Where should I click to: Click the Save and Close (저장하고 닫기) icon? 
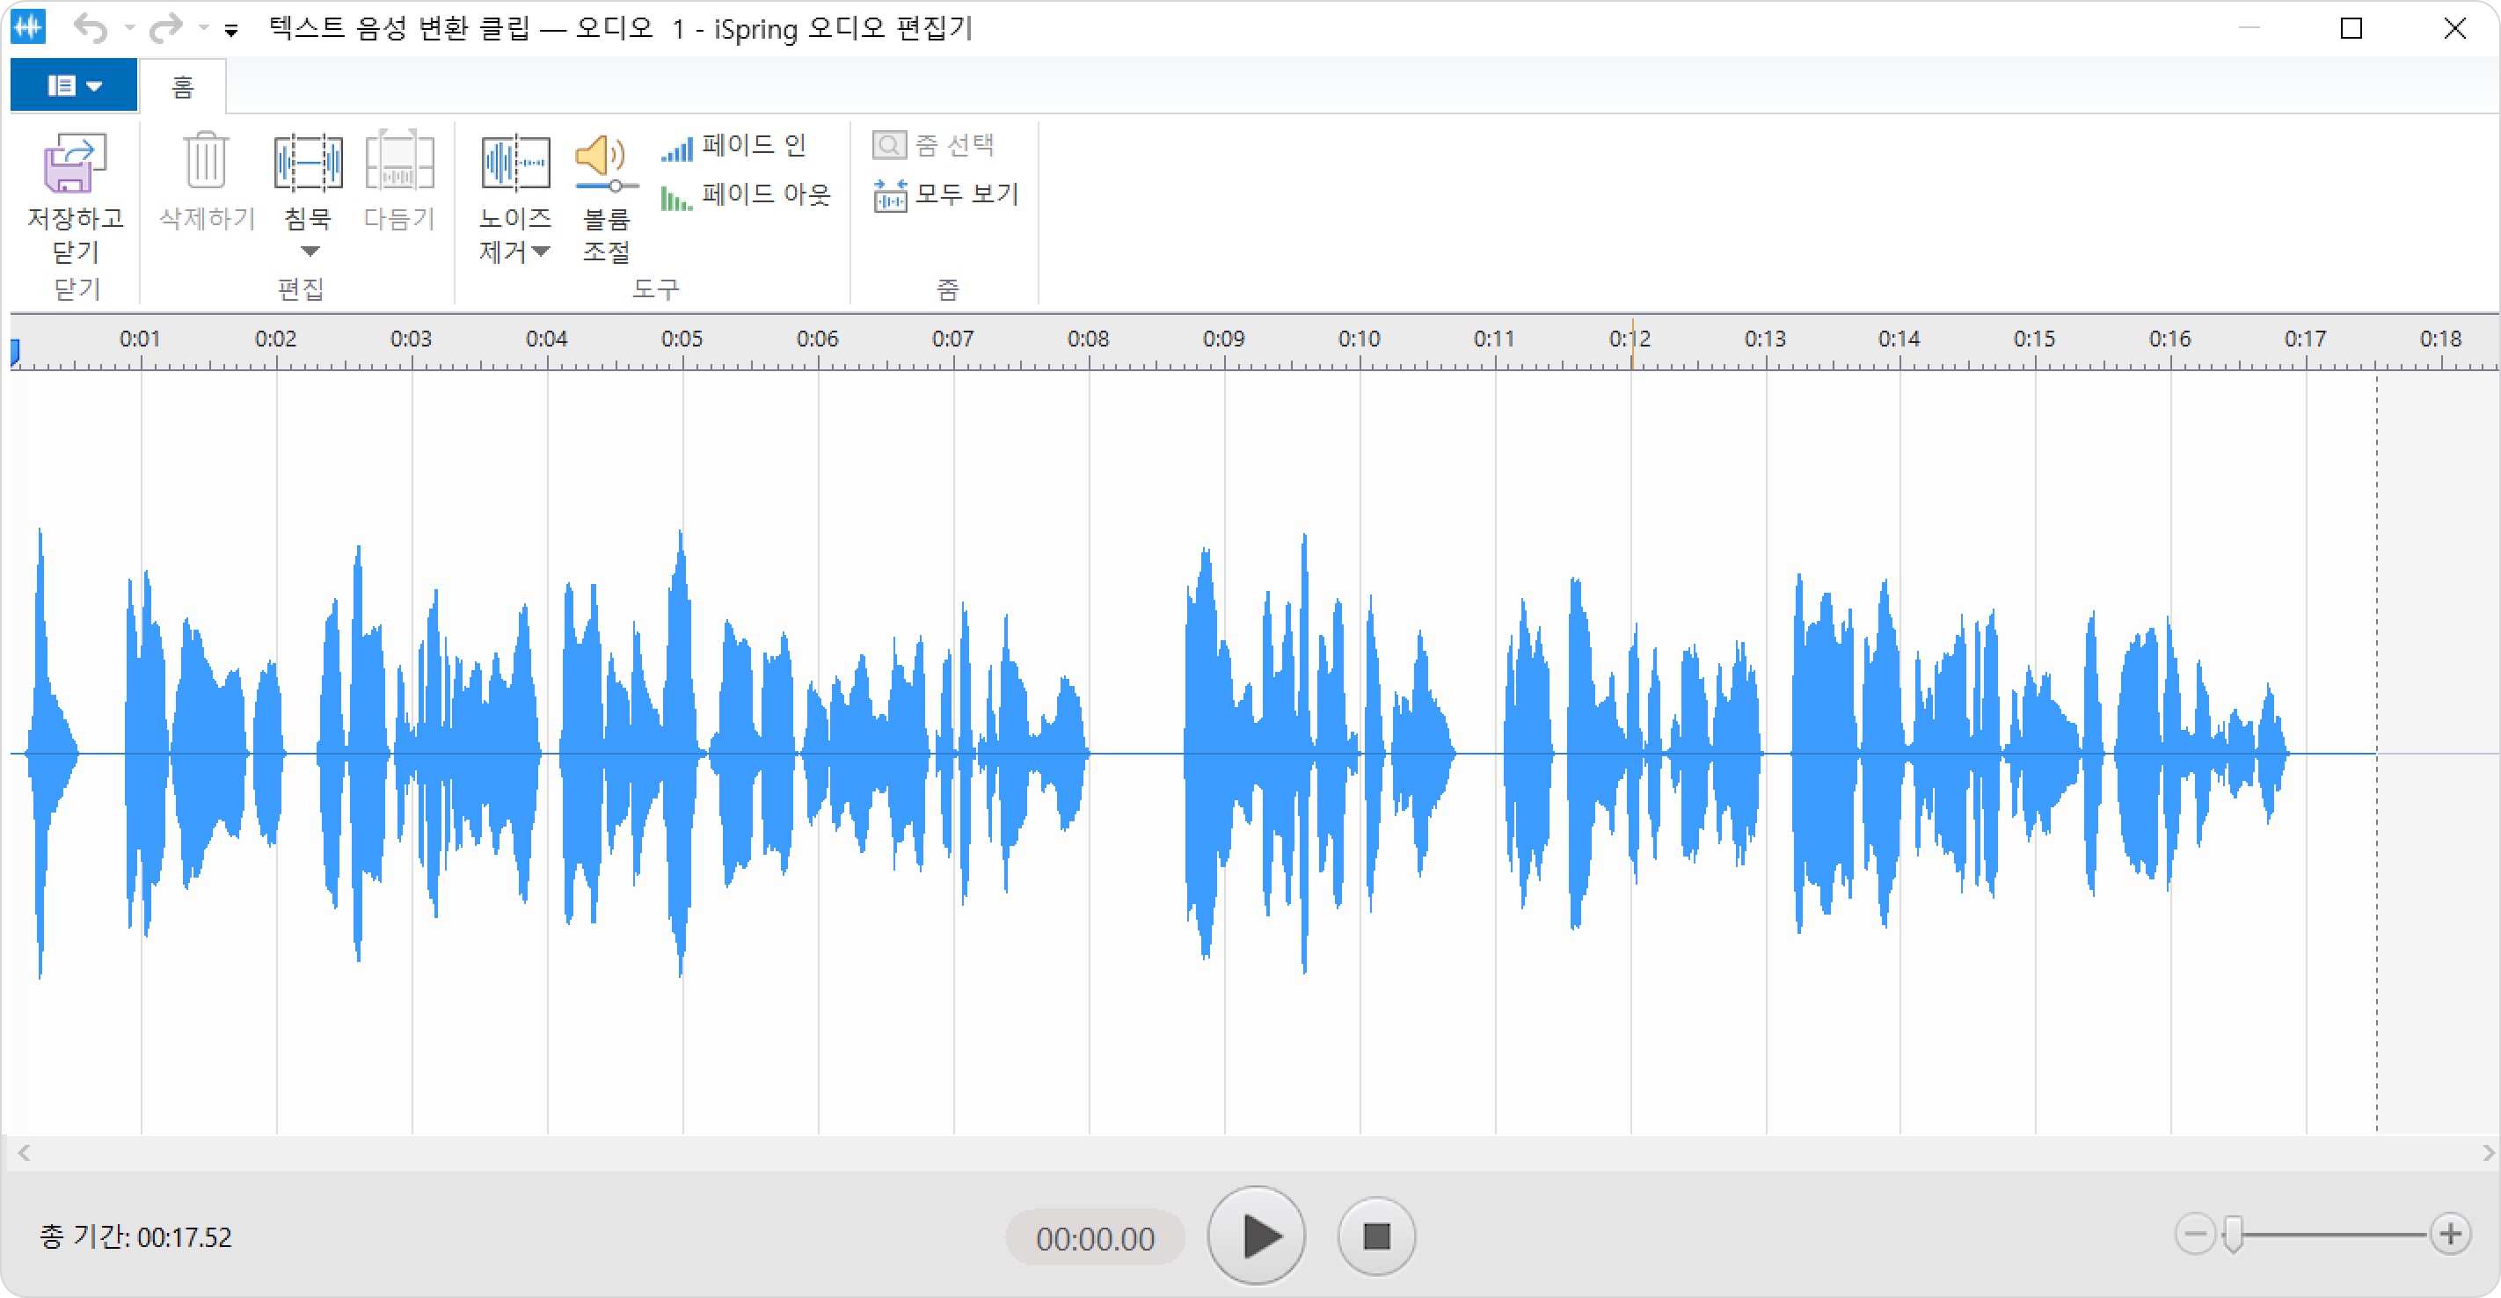point(75,163)
